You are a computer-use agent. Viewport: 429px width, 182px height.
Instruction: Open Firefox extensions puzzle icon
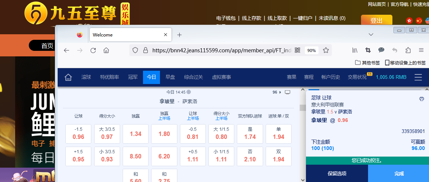click(x=408, y=50)
